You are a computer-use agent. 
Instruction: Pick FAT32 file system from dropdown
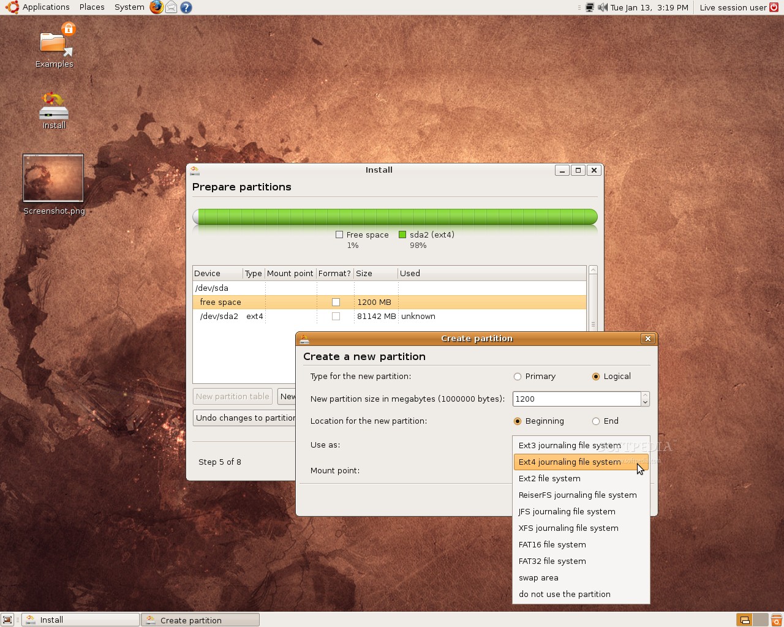tap(552, 561)
